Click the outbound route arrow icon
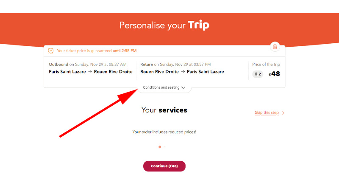This screenshot has height=191, width=339. 90,72
